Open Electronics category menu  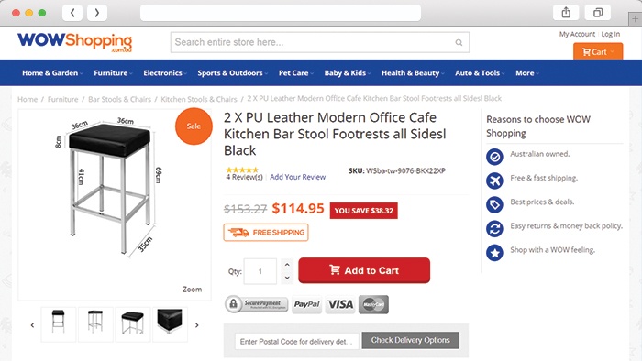coord(164,73)
